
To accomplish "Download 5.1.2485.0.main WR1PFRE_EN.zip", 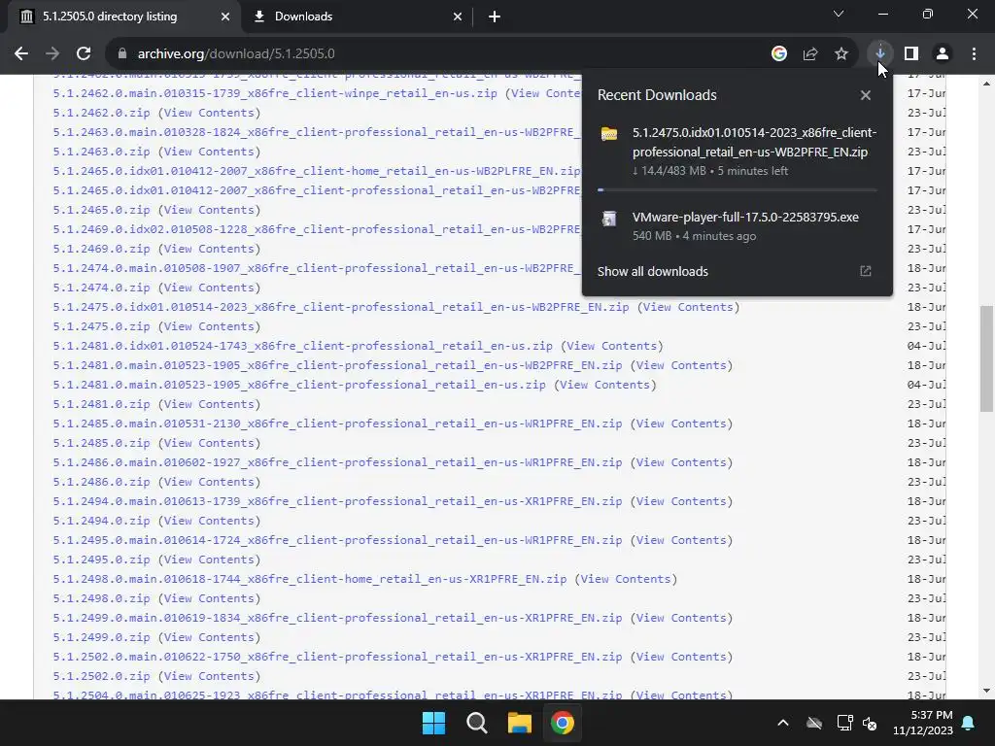I will click(337, 424).
